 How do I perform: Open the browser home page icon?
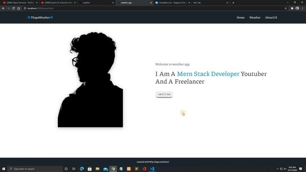pos(19,9)
